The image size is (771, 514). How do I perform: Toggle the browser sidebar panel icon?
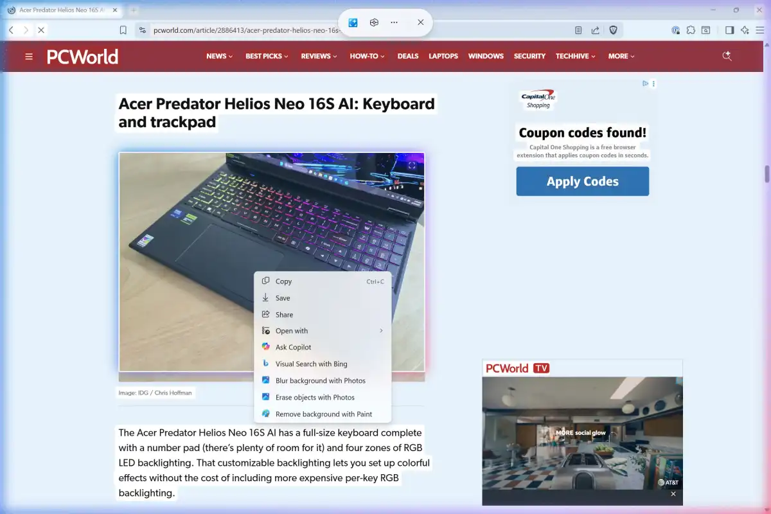point(729,30)
